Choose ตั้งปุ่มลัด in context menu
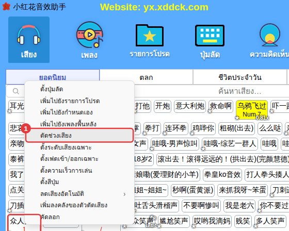This screenshot has width=289, height=231. [x=79, y=89]
